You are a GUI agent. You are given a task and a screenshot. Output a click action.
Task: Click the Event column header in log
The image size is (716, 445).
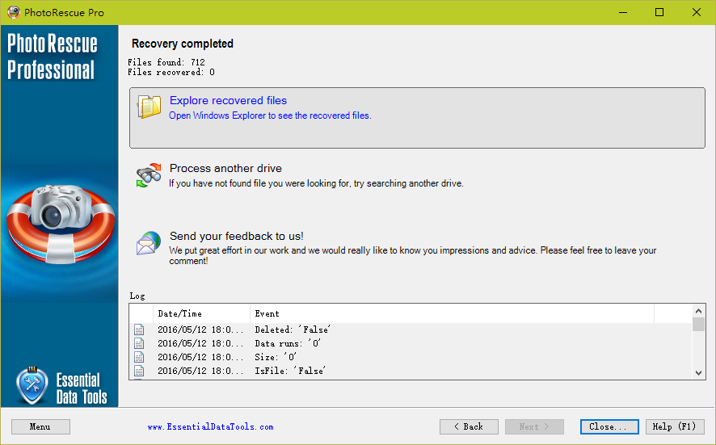pyautogui.click(x=452, y=313)
